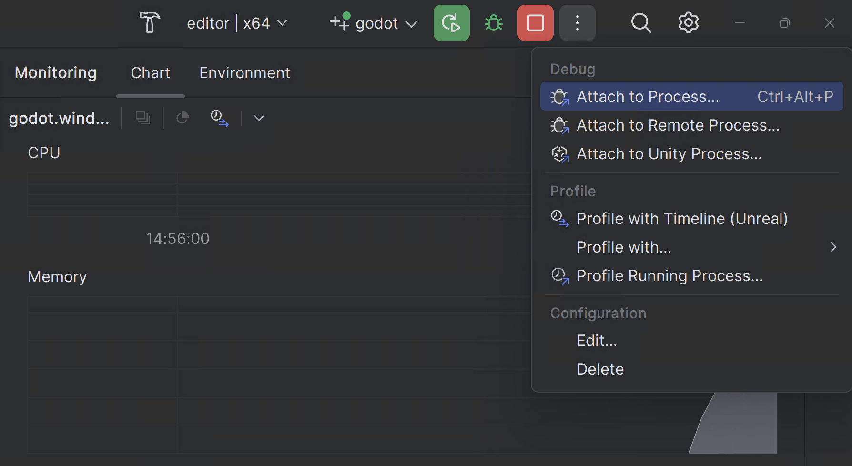852x466 pixels.
Task: Stop the running process
Action: point(535,23)
